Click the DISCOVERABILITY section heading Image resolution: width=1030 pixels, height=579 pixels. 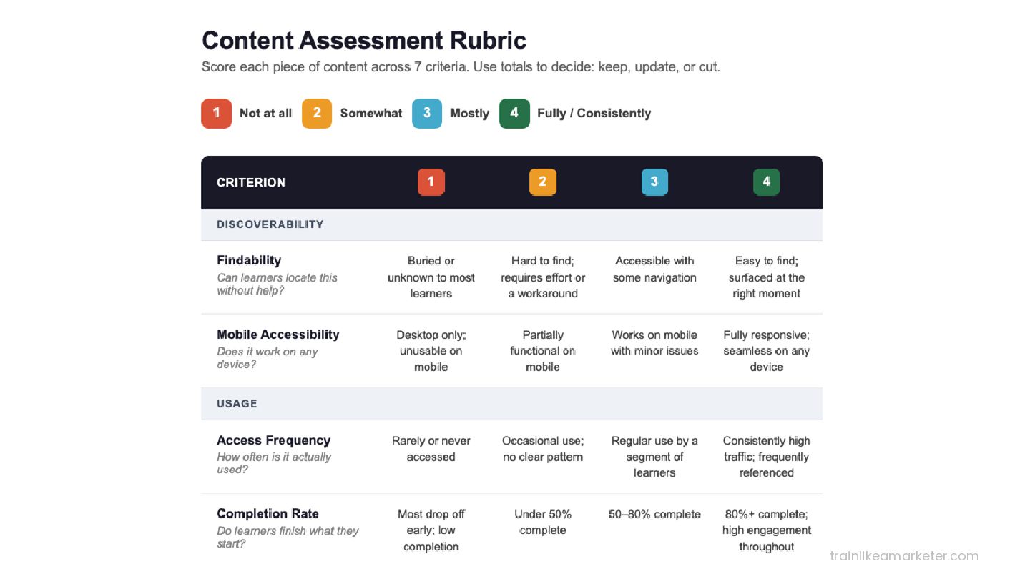(x=270, y=224)
